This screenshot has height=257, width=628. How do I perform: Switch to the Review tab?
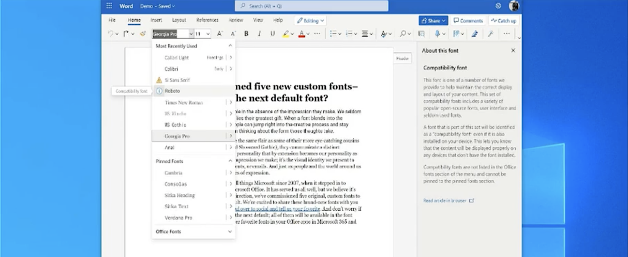(x=236, y=20)
